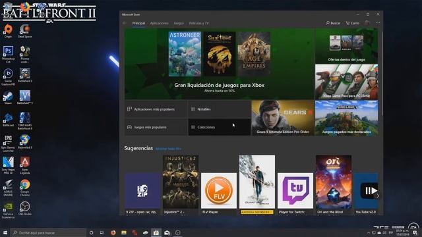Select the Age of Empires cover

254,54
